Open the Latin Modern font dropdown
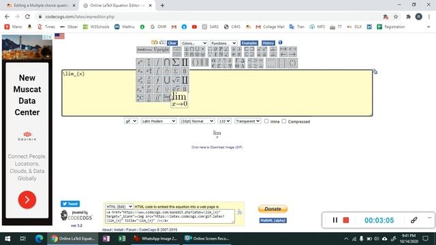 coord(159,121)
